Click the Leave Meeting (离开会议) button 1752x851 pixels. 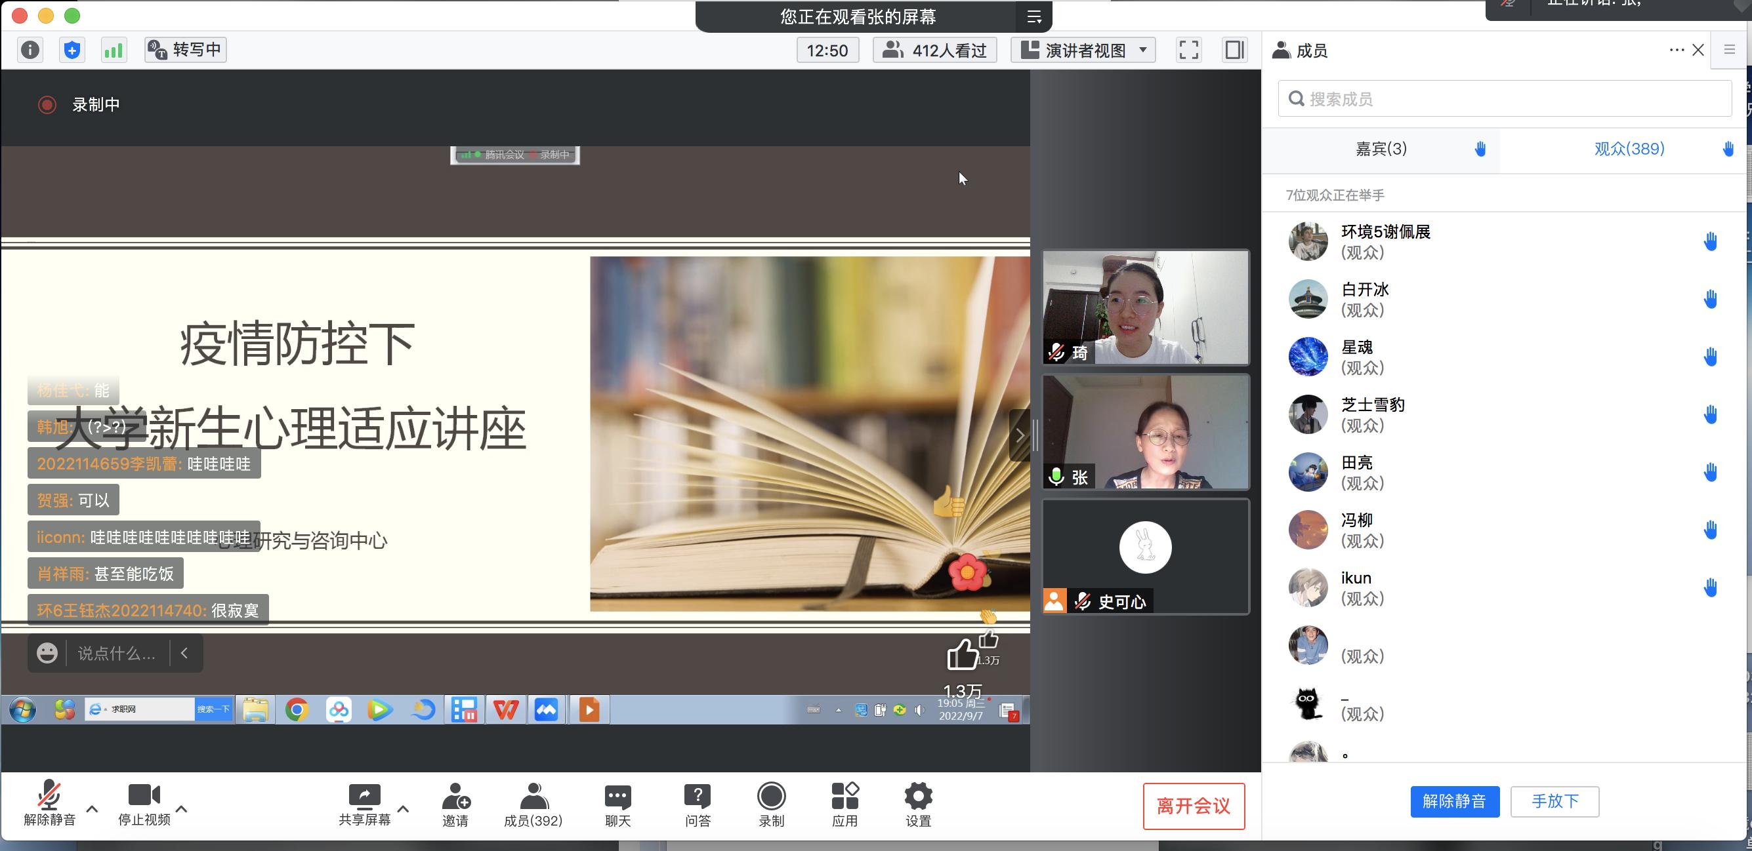tap(1194, 806)
